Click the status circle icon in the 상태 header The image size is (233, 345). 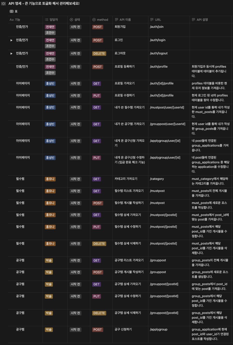(x=71, y=20)
